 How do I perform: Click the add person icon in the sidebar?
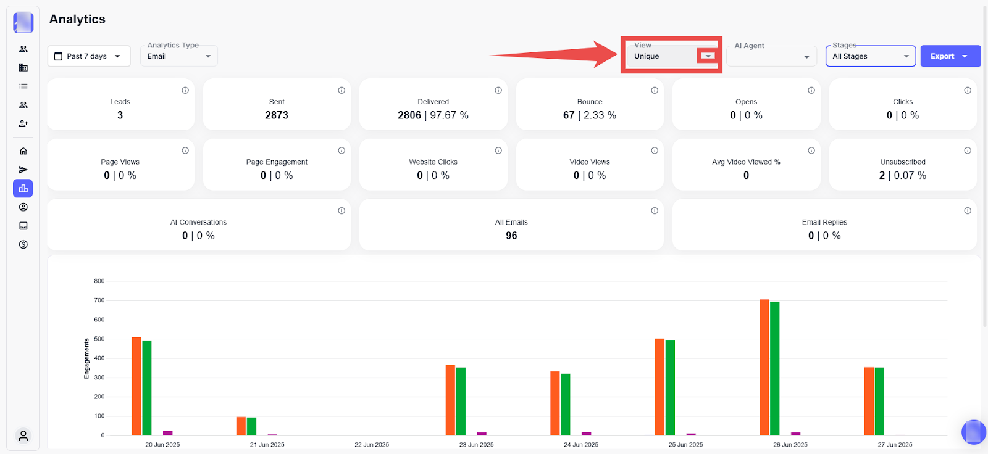pos(23,124)
